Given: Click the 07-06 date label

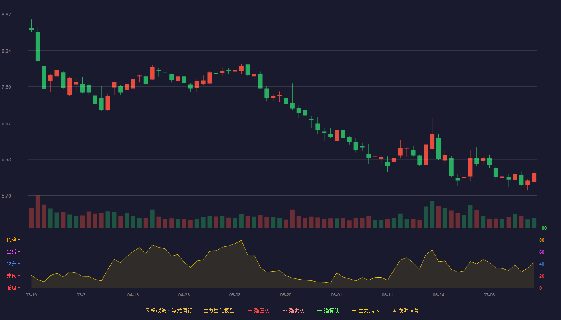Looking at the screenshot, I should (489, 295).
